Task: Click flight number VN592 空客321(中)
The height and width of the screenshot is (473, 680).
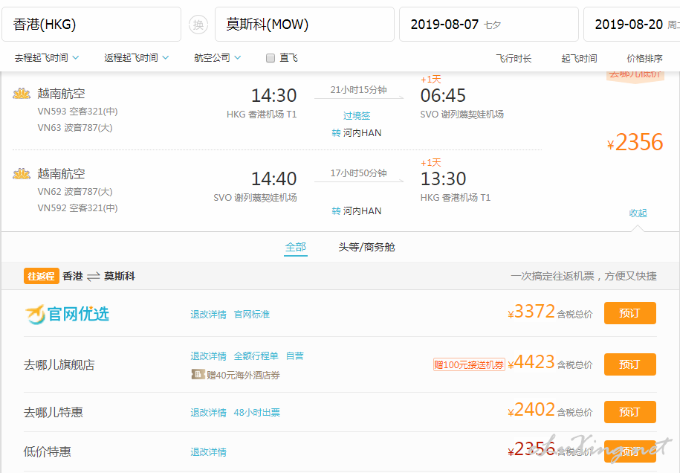Action: (x=77, y=207)
